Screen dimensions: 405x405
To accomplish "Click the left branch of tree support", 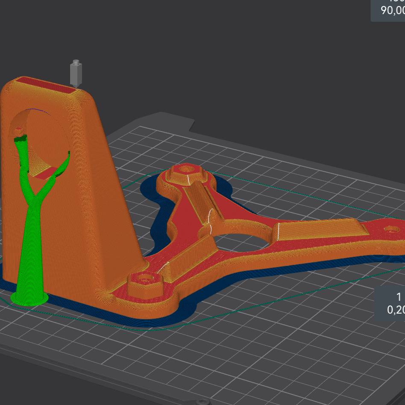I will (x=21, y=154).
